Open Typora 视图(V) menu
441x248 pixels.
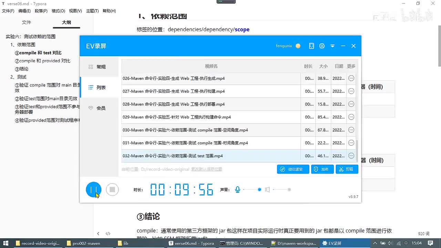click(x=75, y=11)
